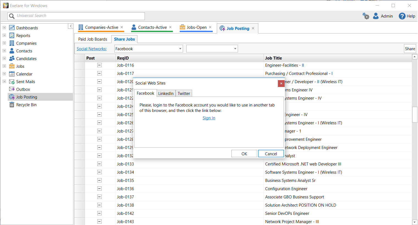418x225 pixels.
Task: Select the Share Jobs tab
Action: (x=124, y=39)
